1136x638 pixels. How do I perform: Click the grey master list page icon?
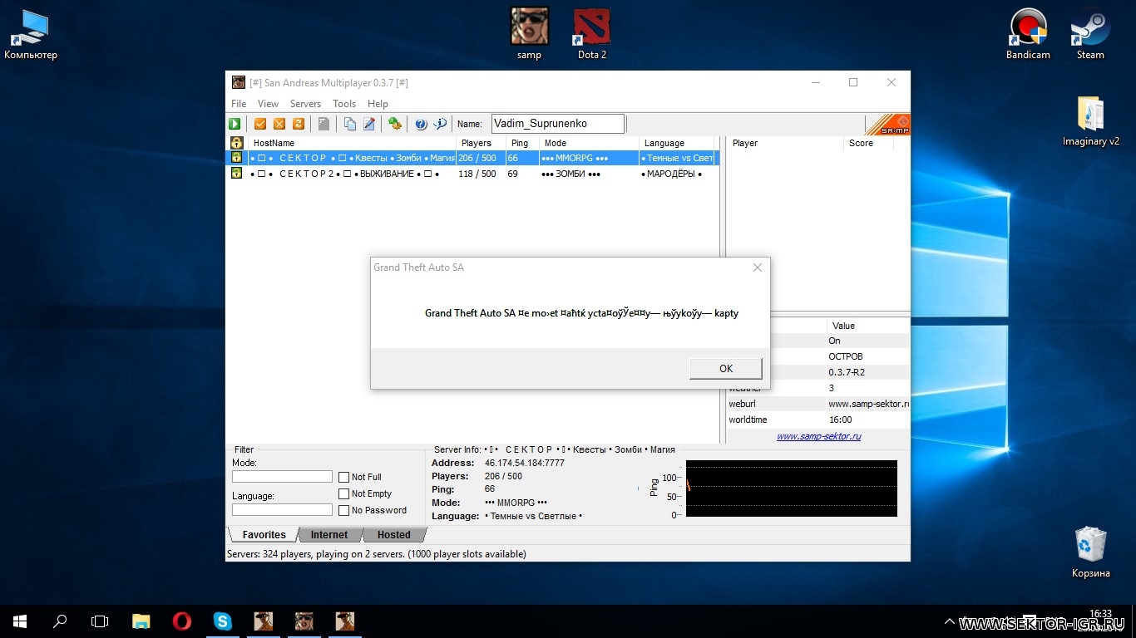[x=324, y=124]
